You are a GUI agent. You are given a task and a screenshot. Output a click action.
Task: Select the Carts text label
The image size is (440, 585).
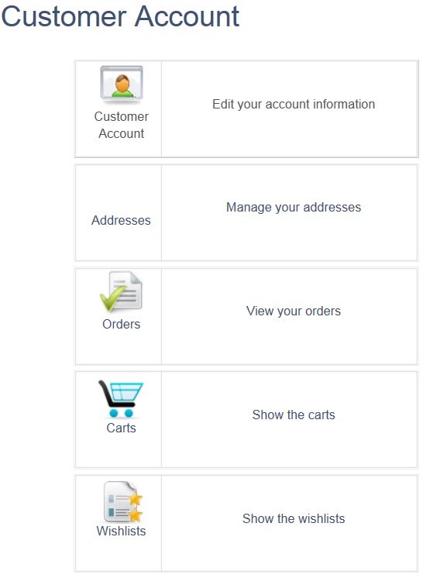121,428
